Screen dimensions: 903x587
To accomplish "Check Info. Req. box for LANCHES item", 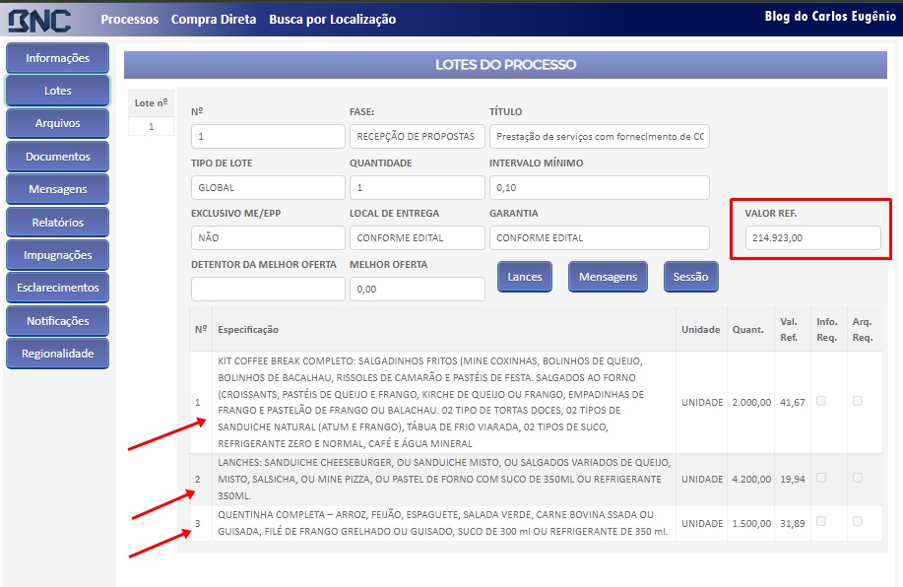I will coord(821,478).
